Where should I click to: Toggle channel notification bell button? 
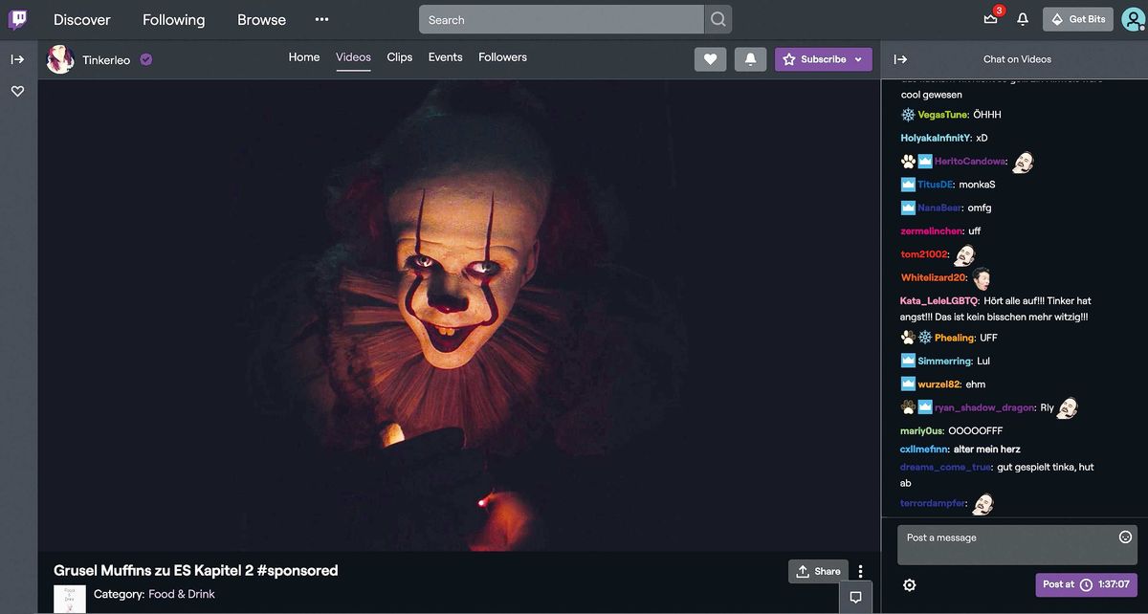point(751,59)
